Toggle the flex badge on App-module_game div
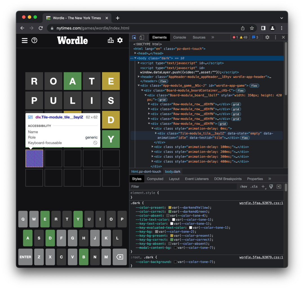This screenshot has height=289, width=304. click(254, 86)
